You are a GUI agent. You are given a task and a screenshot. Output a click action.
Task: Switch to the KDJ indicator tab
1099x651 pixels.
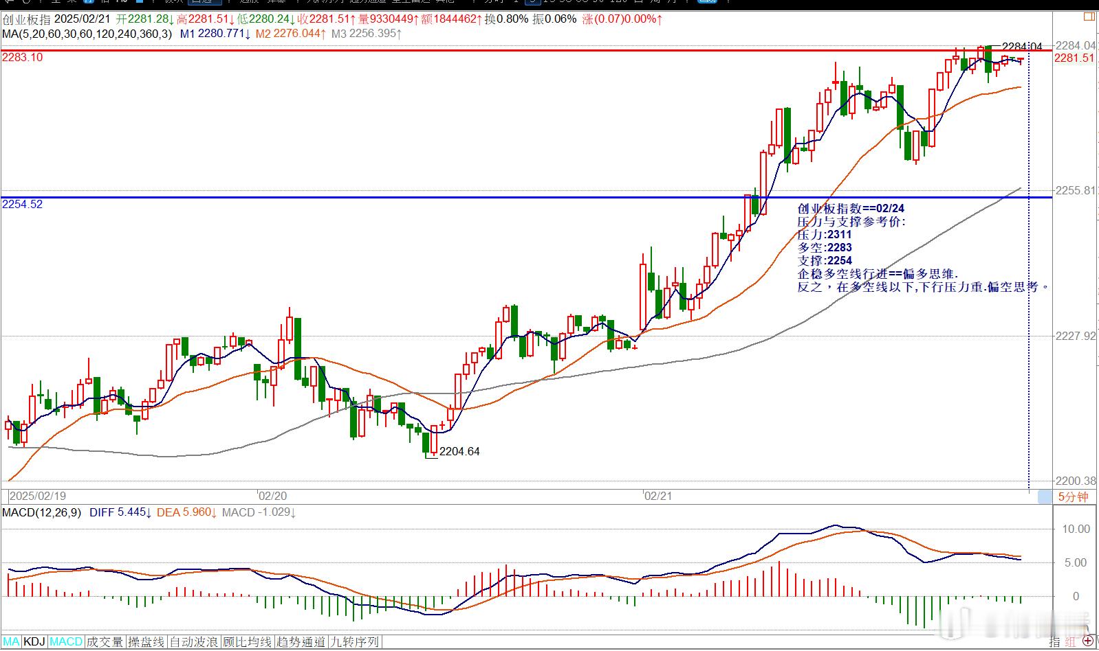tap(34, 642)
